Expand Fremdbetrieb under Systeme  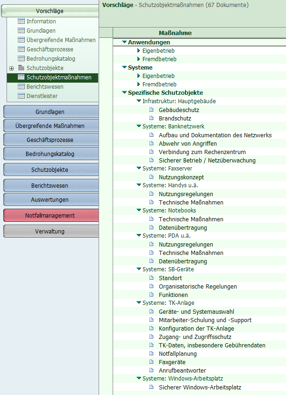(x=138, y=84)
